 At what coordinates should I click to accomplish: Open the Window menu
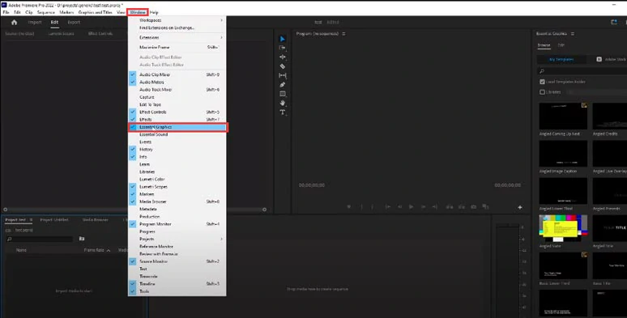pyautogui.click(x=138, y=12)
